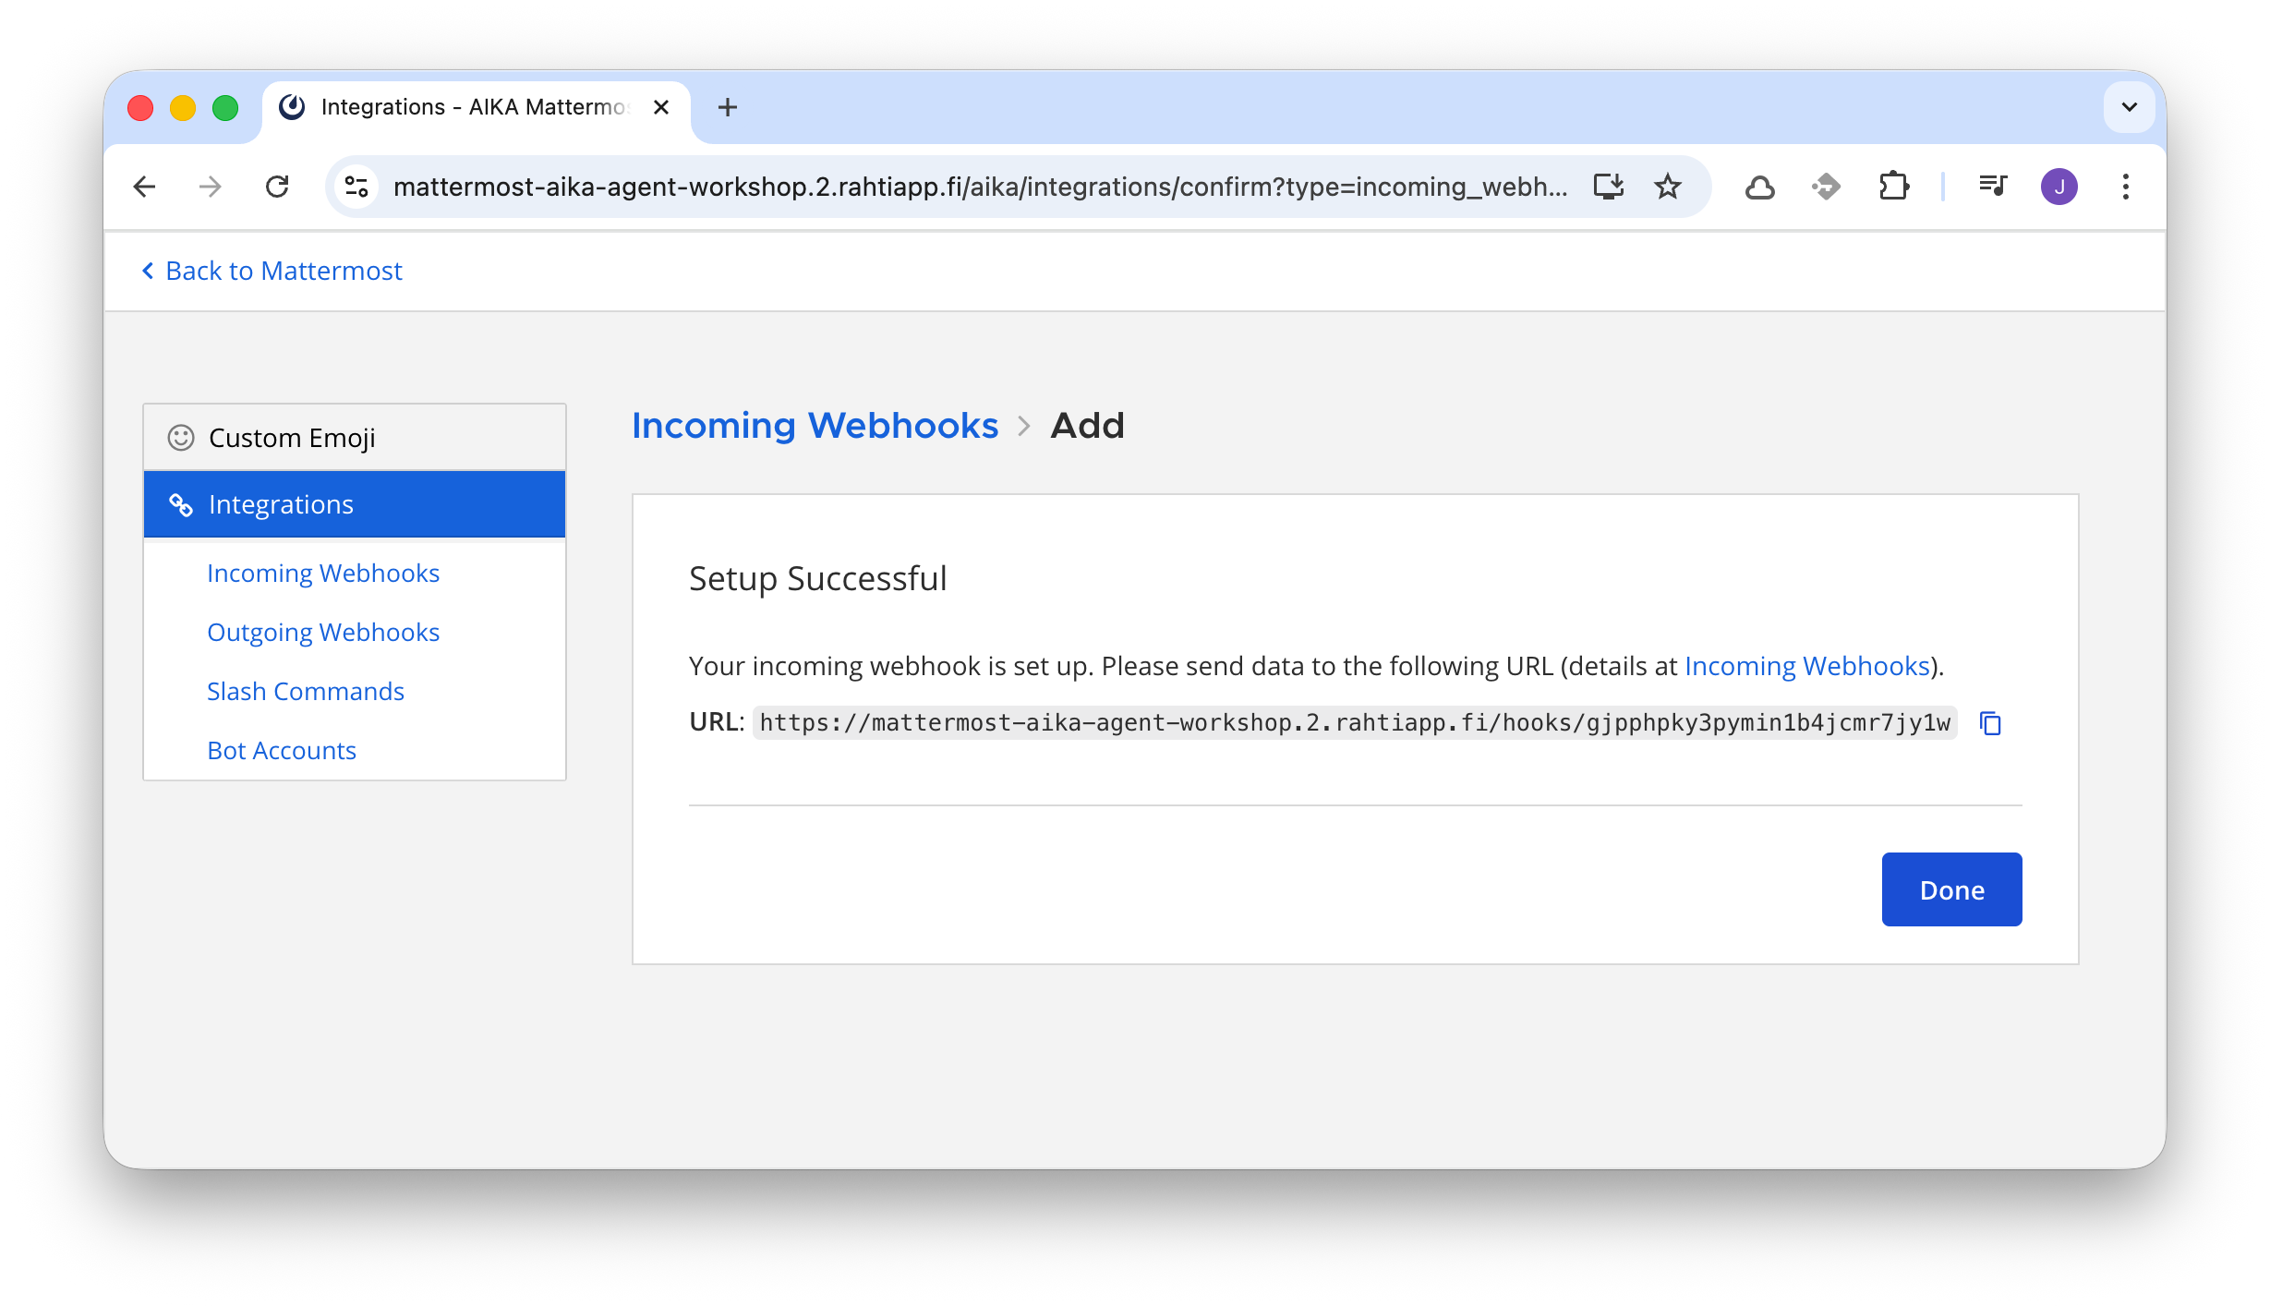Click the webhook URL text field

coord(1354,723)
